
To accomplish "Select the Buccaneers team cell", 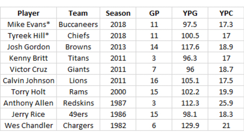I will coord(78,25).
